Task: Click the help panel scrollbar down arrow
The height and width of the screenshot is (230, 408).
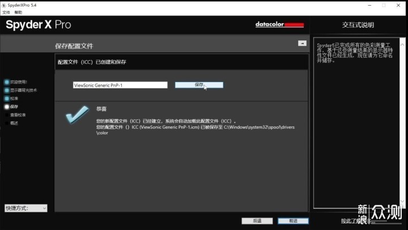Action: point(402,201)
